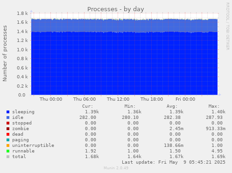Screen dimensions: 232x173
Task: Click the idle average value 282.38
Action: tap(172, 118)
